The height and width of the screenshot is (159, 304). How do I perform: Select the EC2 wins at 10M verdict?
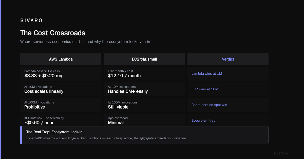205,89
